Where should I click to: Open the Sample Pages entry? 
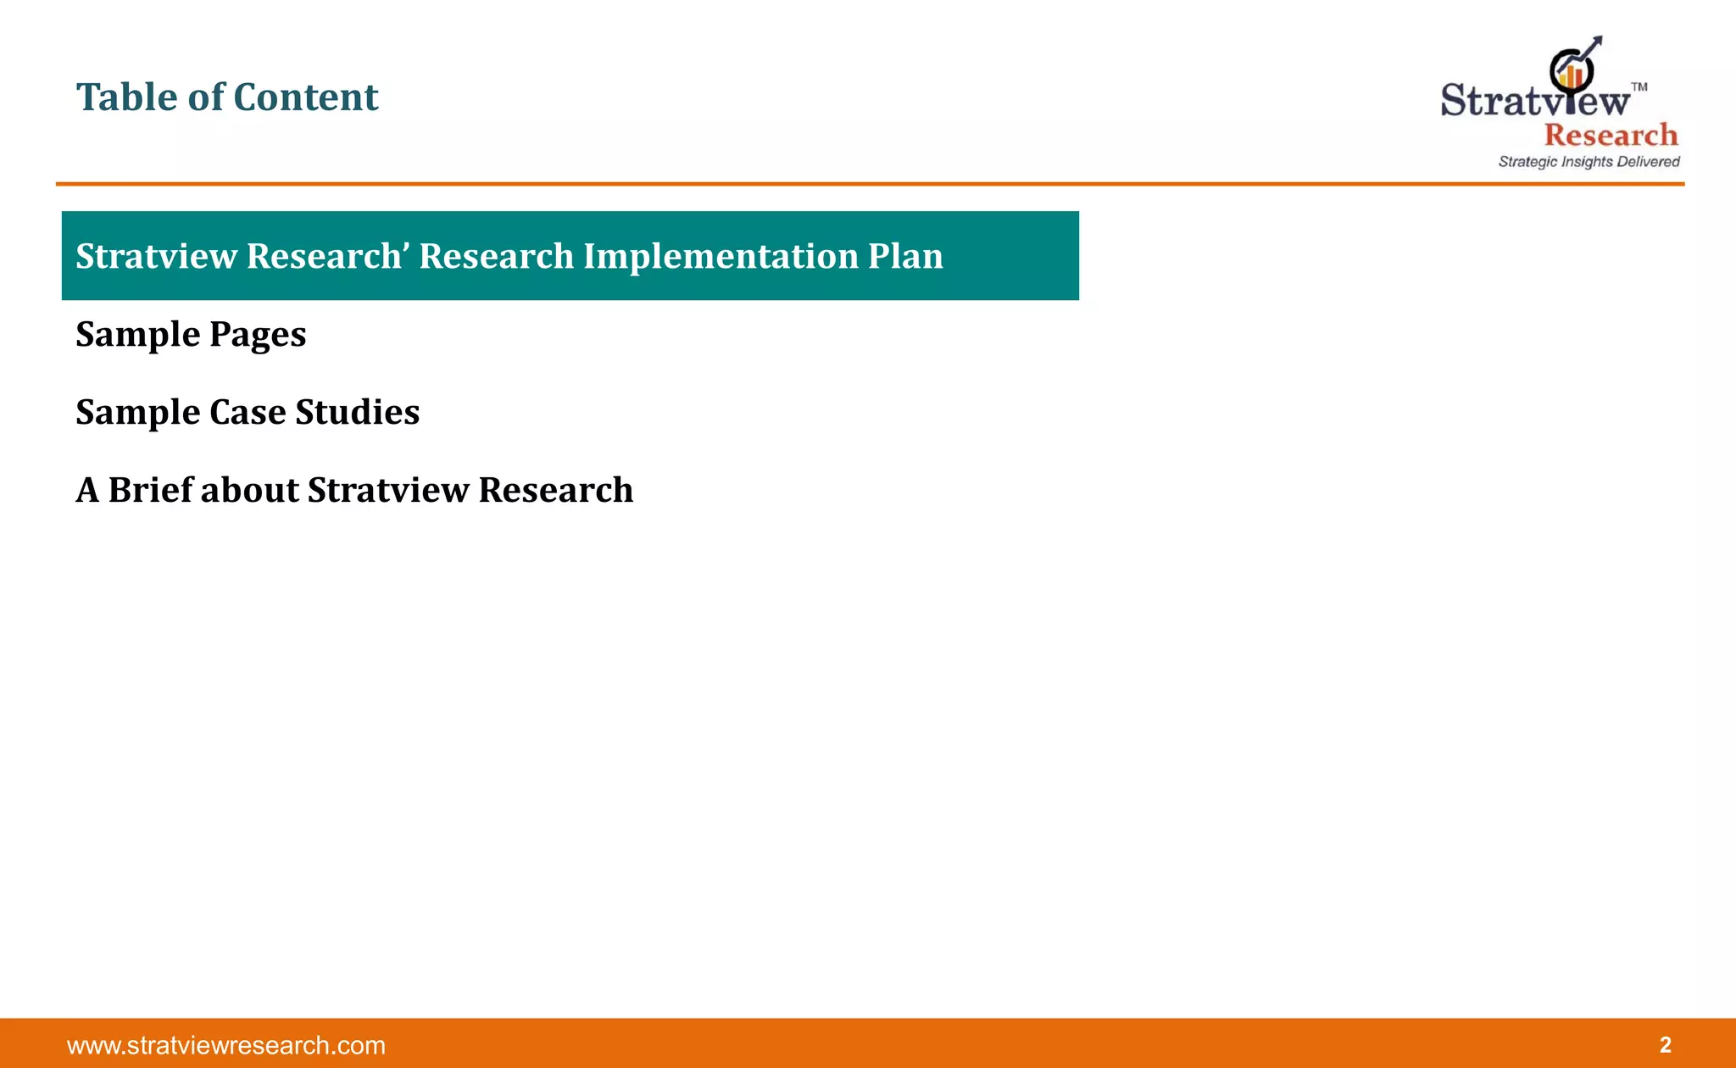pos(191,335)
